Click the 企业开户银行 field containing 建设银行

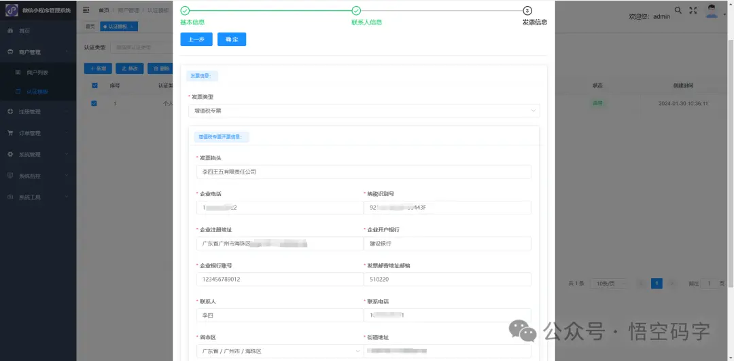point(447,244)
